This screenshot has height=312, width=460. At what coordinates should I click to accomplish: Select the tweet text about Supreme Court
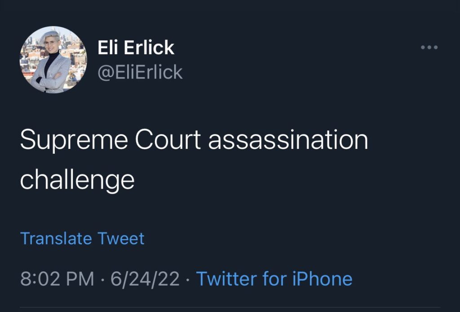pyautogui.click(x=194, y=159)
